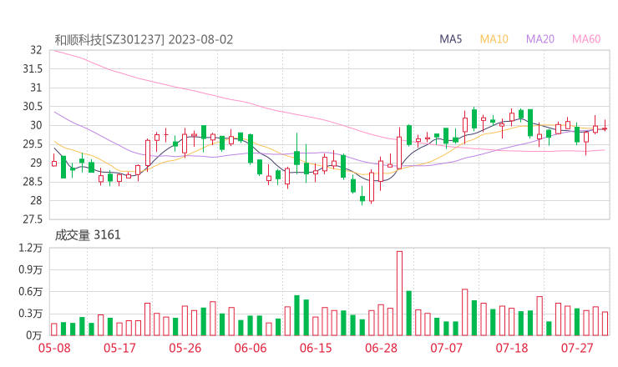Click the MA20 legend label
Screen dimensions: 618x367
click(540, 39)
